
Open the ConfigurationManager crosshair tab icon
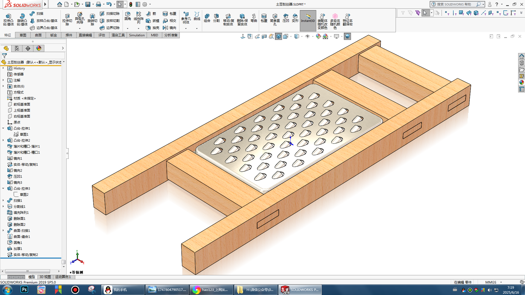pos(28,48)
